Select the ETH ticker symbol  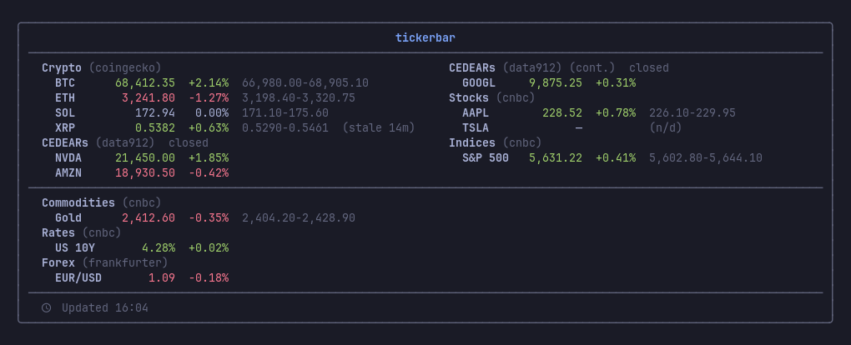65,98
